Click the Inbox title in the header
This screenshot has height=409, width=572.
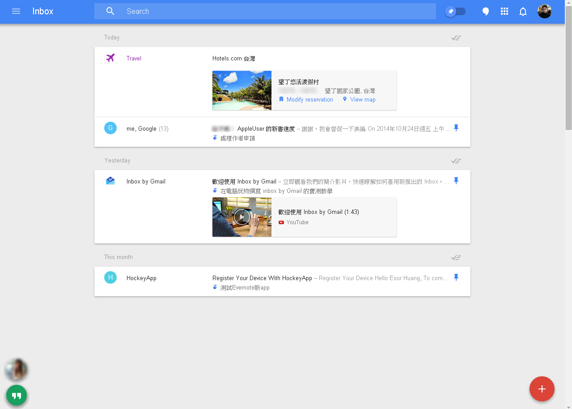(42, 11)
